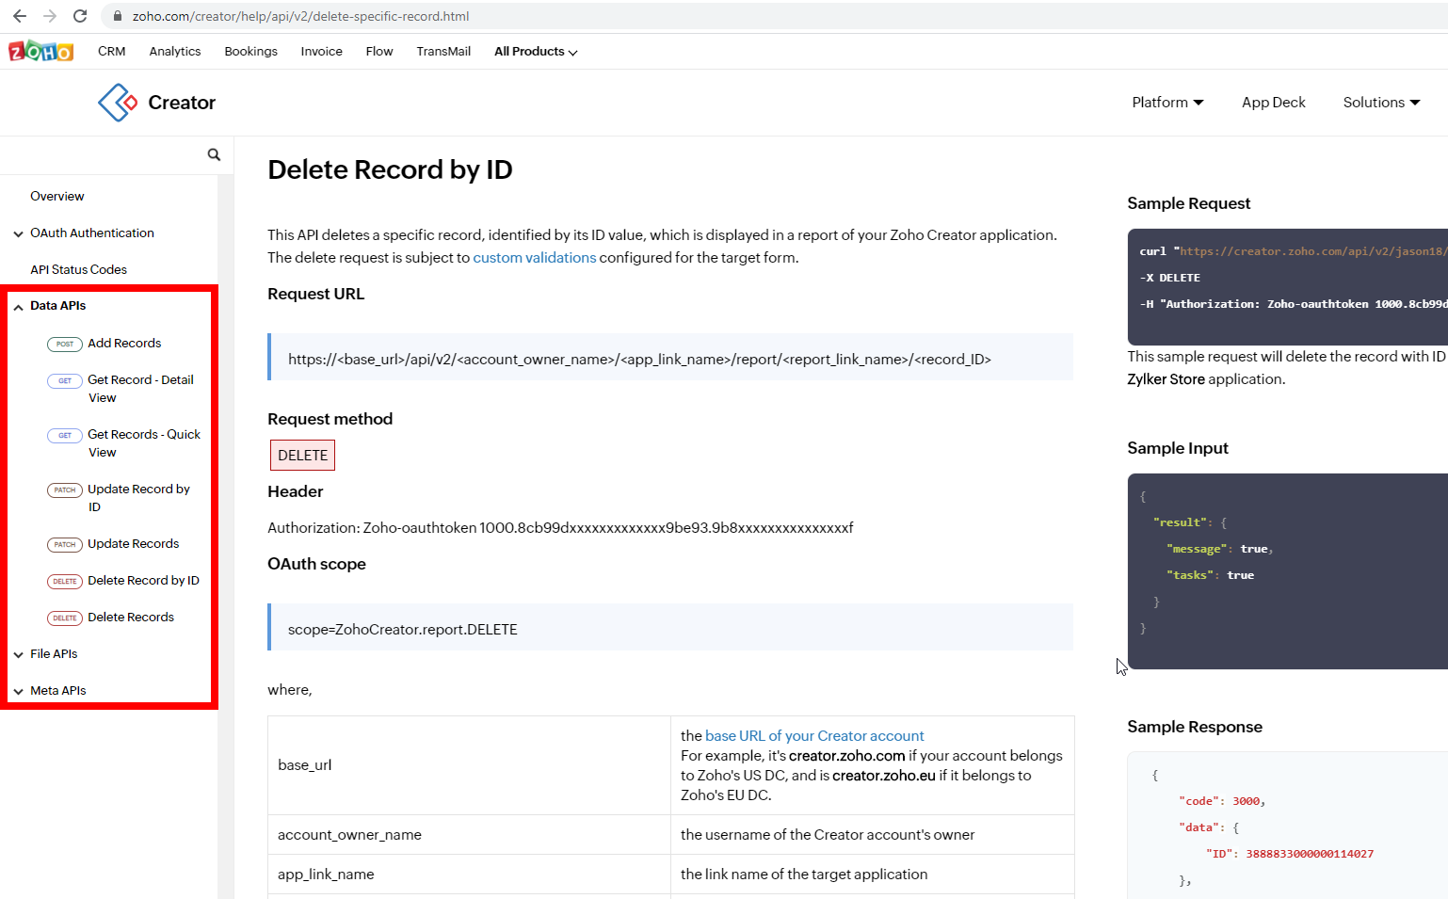Open the Add Records API page

124,344
